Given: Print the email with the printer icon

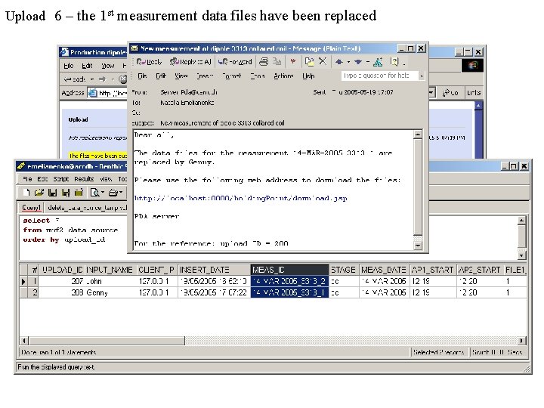Looking at the screenshot, I should click(264, 62).
